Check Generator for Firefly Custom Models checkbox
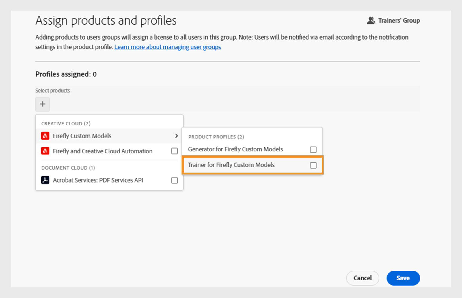This screenshot has height=298, width=462. [313, 149]
